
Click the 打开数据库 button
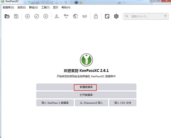[86, 95]
